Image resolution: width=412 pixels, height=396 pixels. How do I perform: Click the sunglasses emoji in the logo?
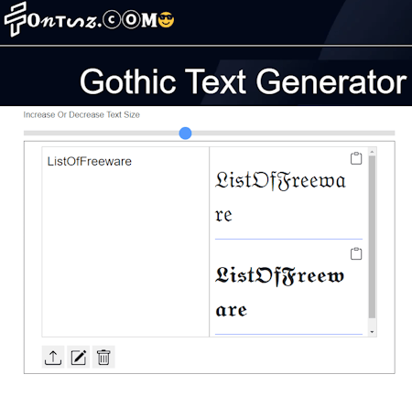click(x=167, y=20)
